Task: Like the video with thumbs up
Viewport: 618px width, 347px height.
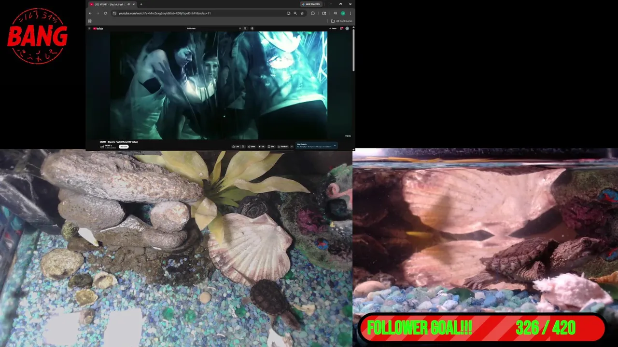Action: click(236, 147)
